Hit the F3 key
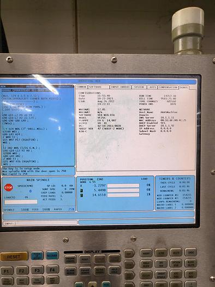 tap(37, 270)
